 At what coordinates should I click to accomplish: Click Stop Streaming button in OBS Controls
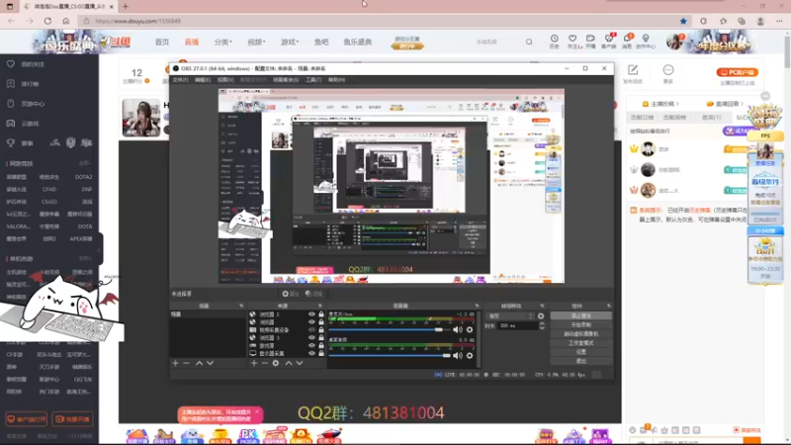pos(580,315)
